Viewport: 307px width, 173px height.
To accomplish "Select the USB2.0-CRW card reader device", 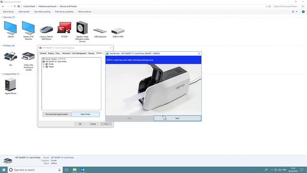I will pyautogui.click(x=118, y=31).
